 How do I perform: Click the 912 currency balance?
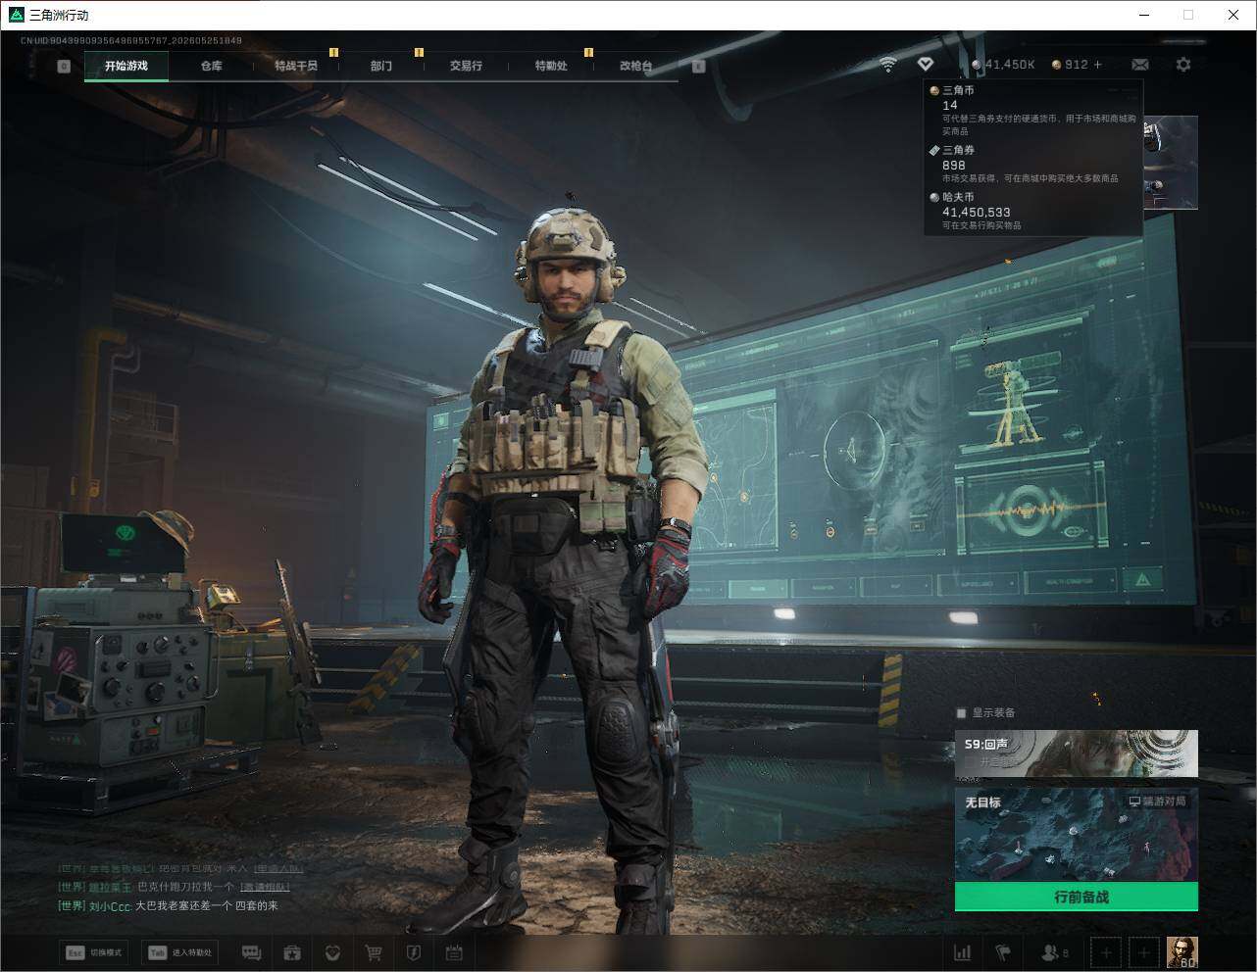(1070, 65)
